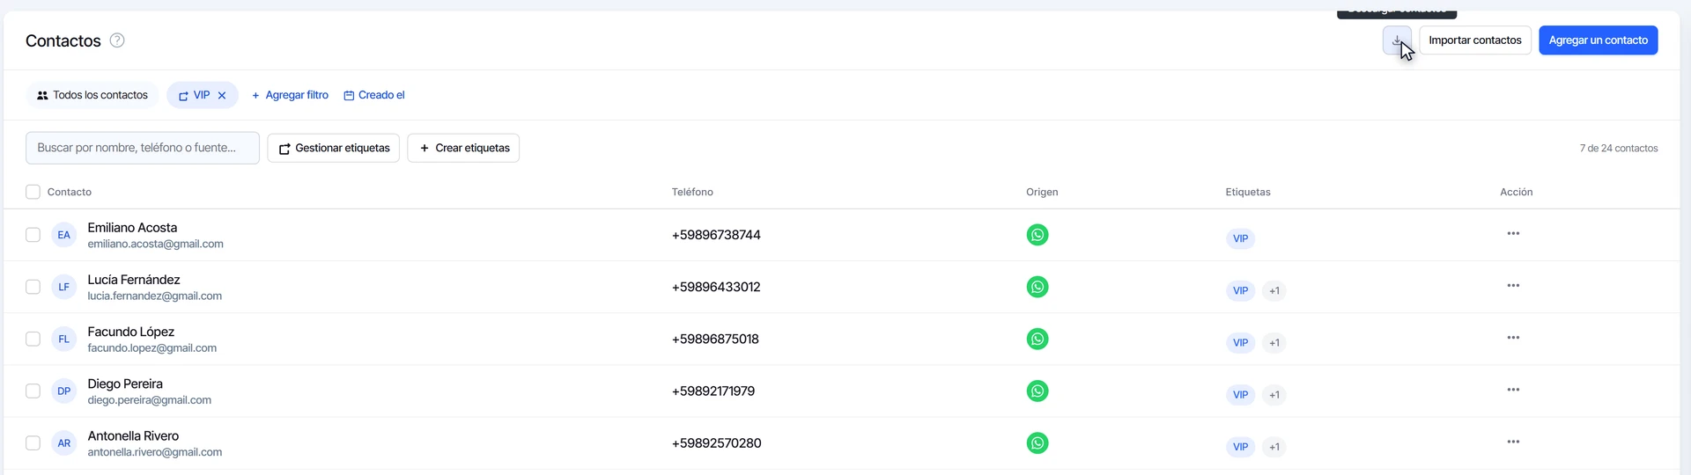Click the name Antonella Rivero
The height and width of the screenshot is (475, 1691).
(x=133, y=435)
